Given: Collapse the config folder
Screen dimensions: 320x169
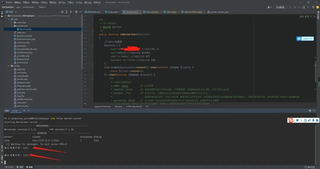Looking at the screenshot, I should point(9,66).
